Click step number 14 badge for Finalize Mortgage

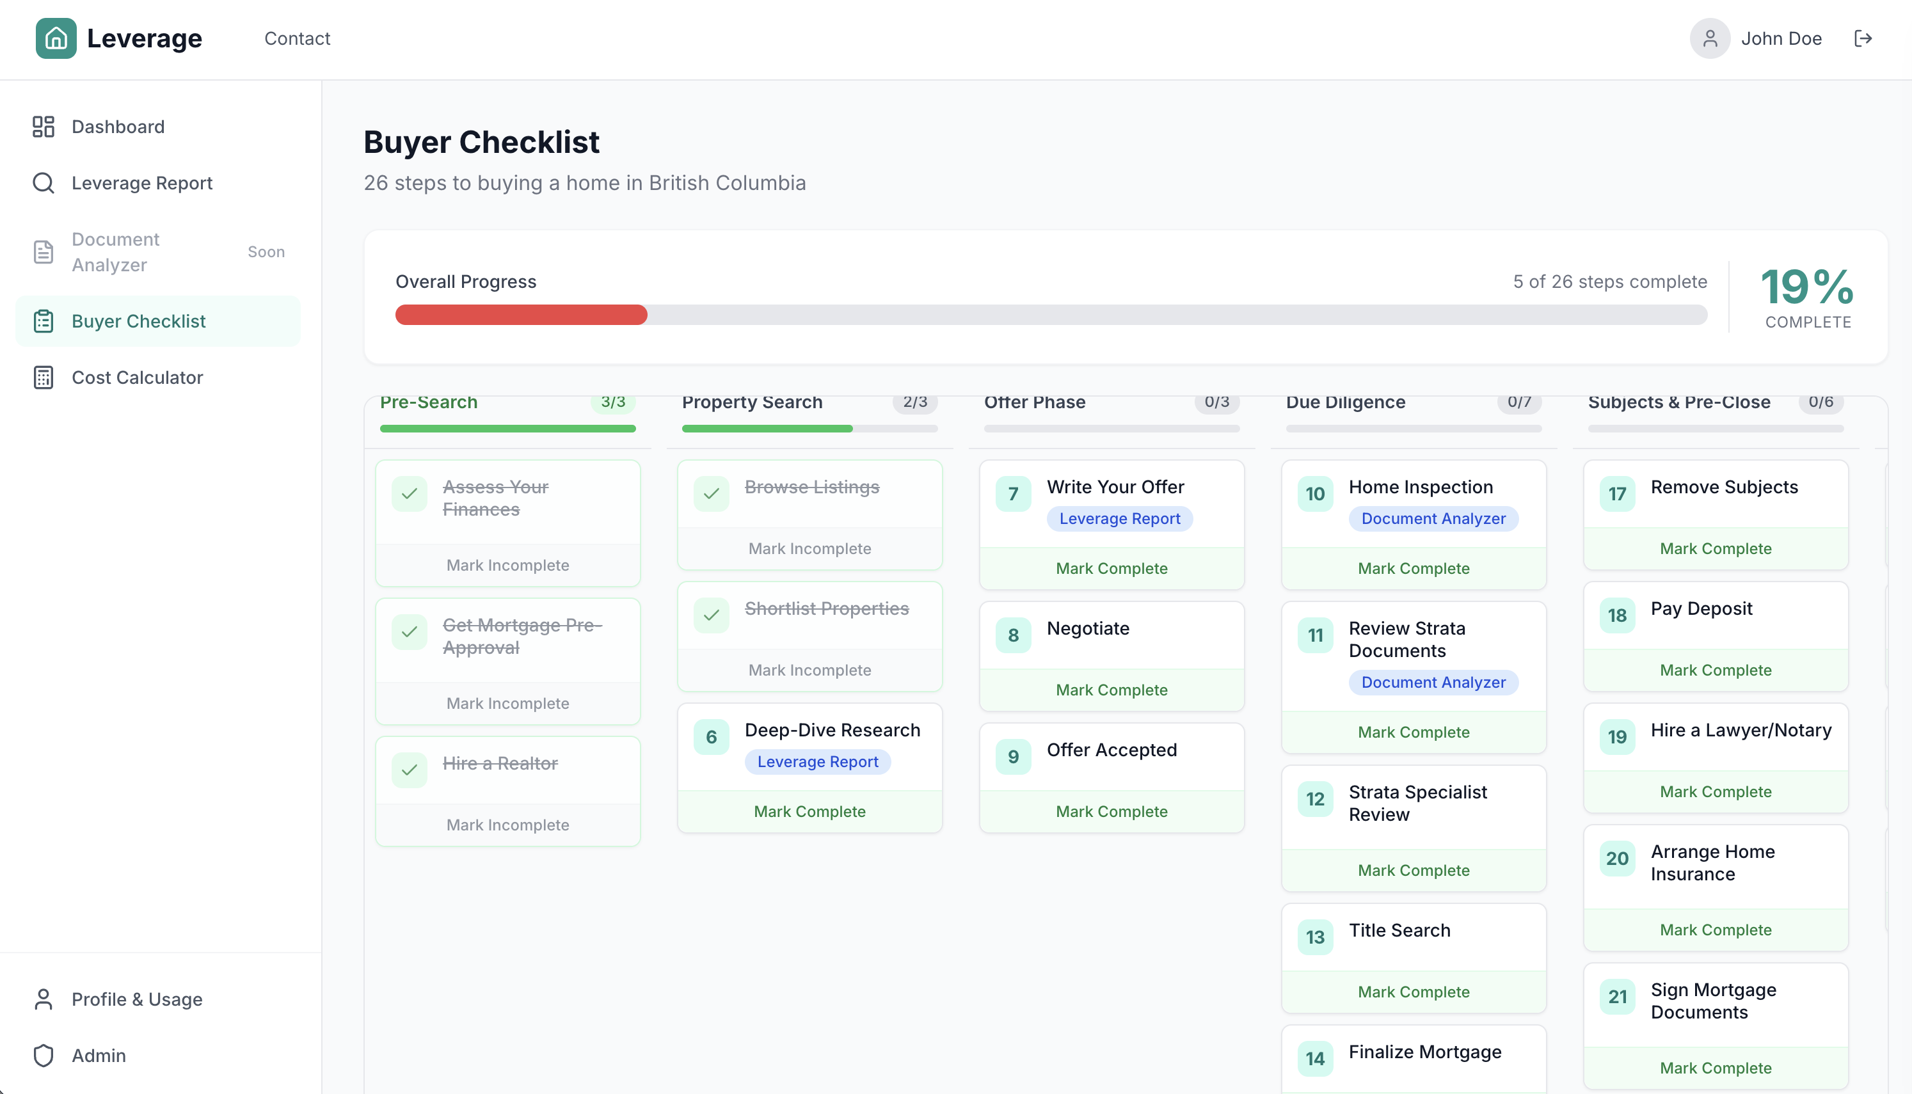tap(1316, 1059)
